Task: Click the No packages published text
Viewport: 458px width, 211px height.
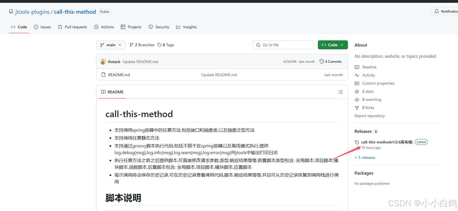Action: pos(372,184)
